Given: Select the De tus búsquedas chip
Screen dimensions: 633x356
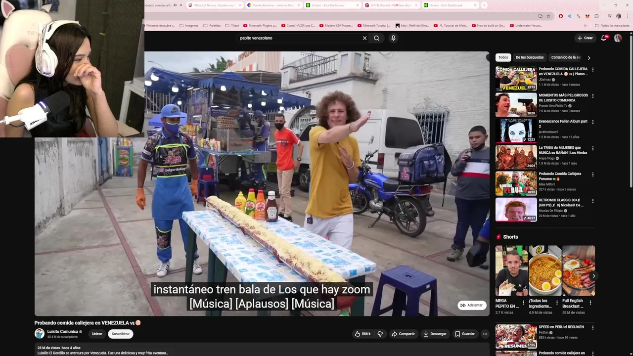Looking at the screenshot, I should click(x=530, y=57).
